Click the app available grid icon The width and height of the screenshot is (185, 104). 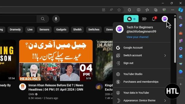point(103,10)
